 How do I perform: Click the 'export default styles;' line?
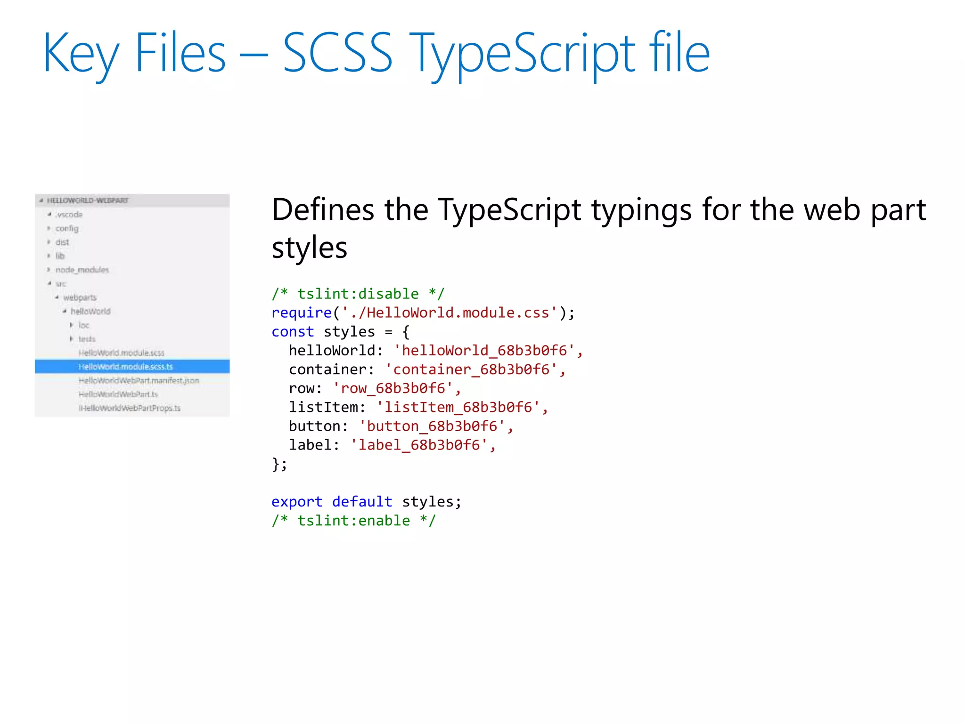click(x=367, y=502)
